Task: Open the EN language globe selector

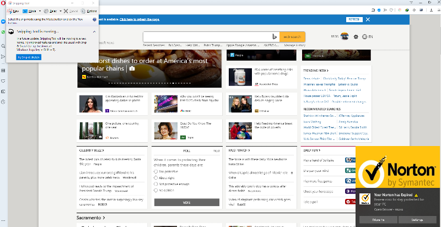Action: click(x=367, y=37)
